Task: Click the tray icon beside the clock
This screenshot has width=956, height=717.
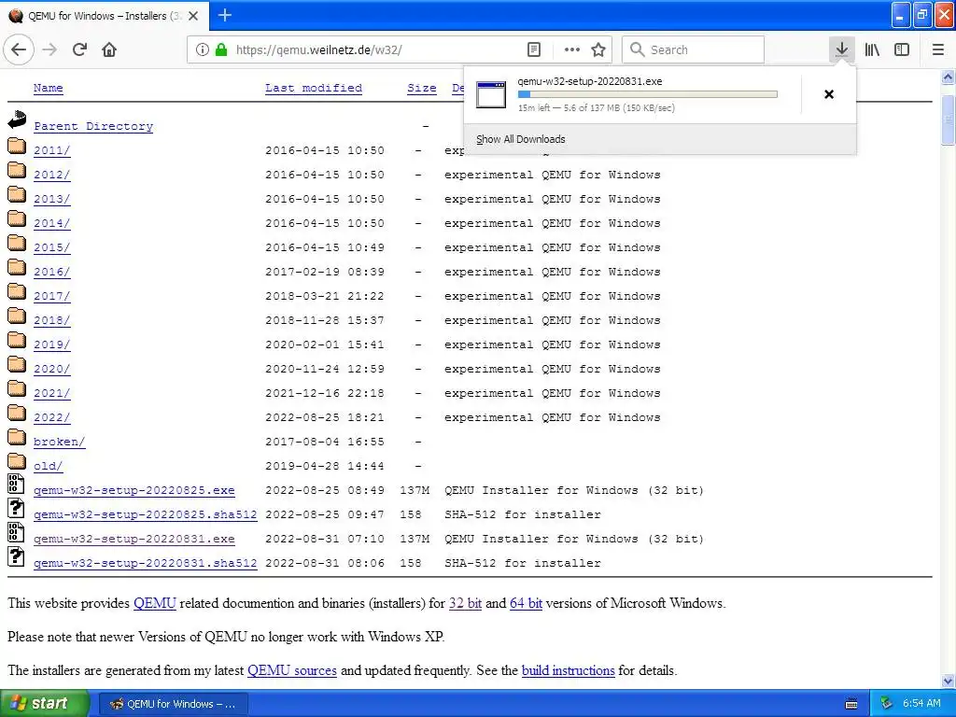Action: 887,703
